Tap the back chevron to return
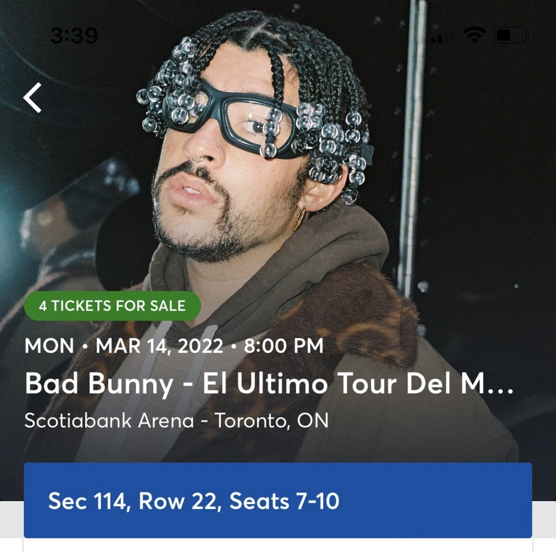The image size is (556, 552). (32, 97)
